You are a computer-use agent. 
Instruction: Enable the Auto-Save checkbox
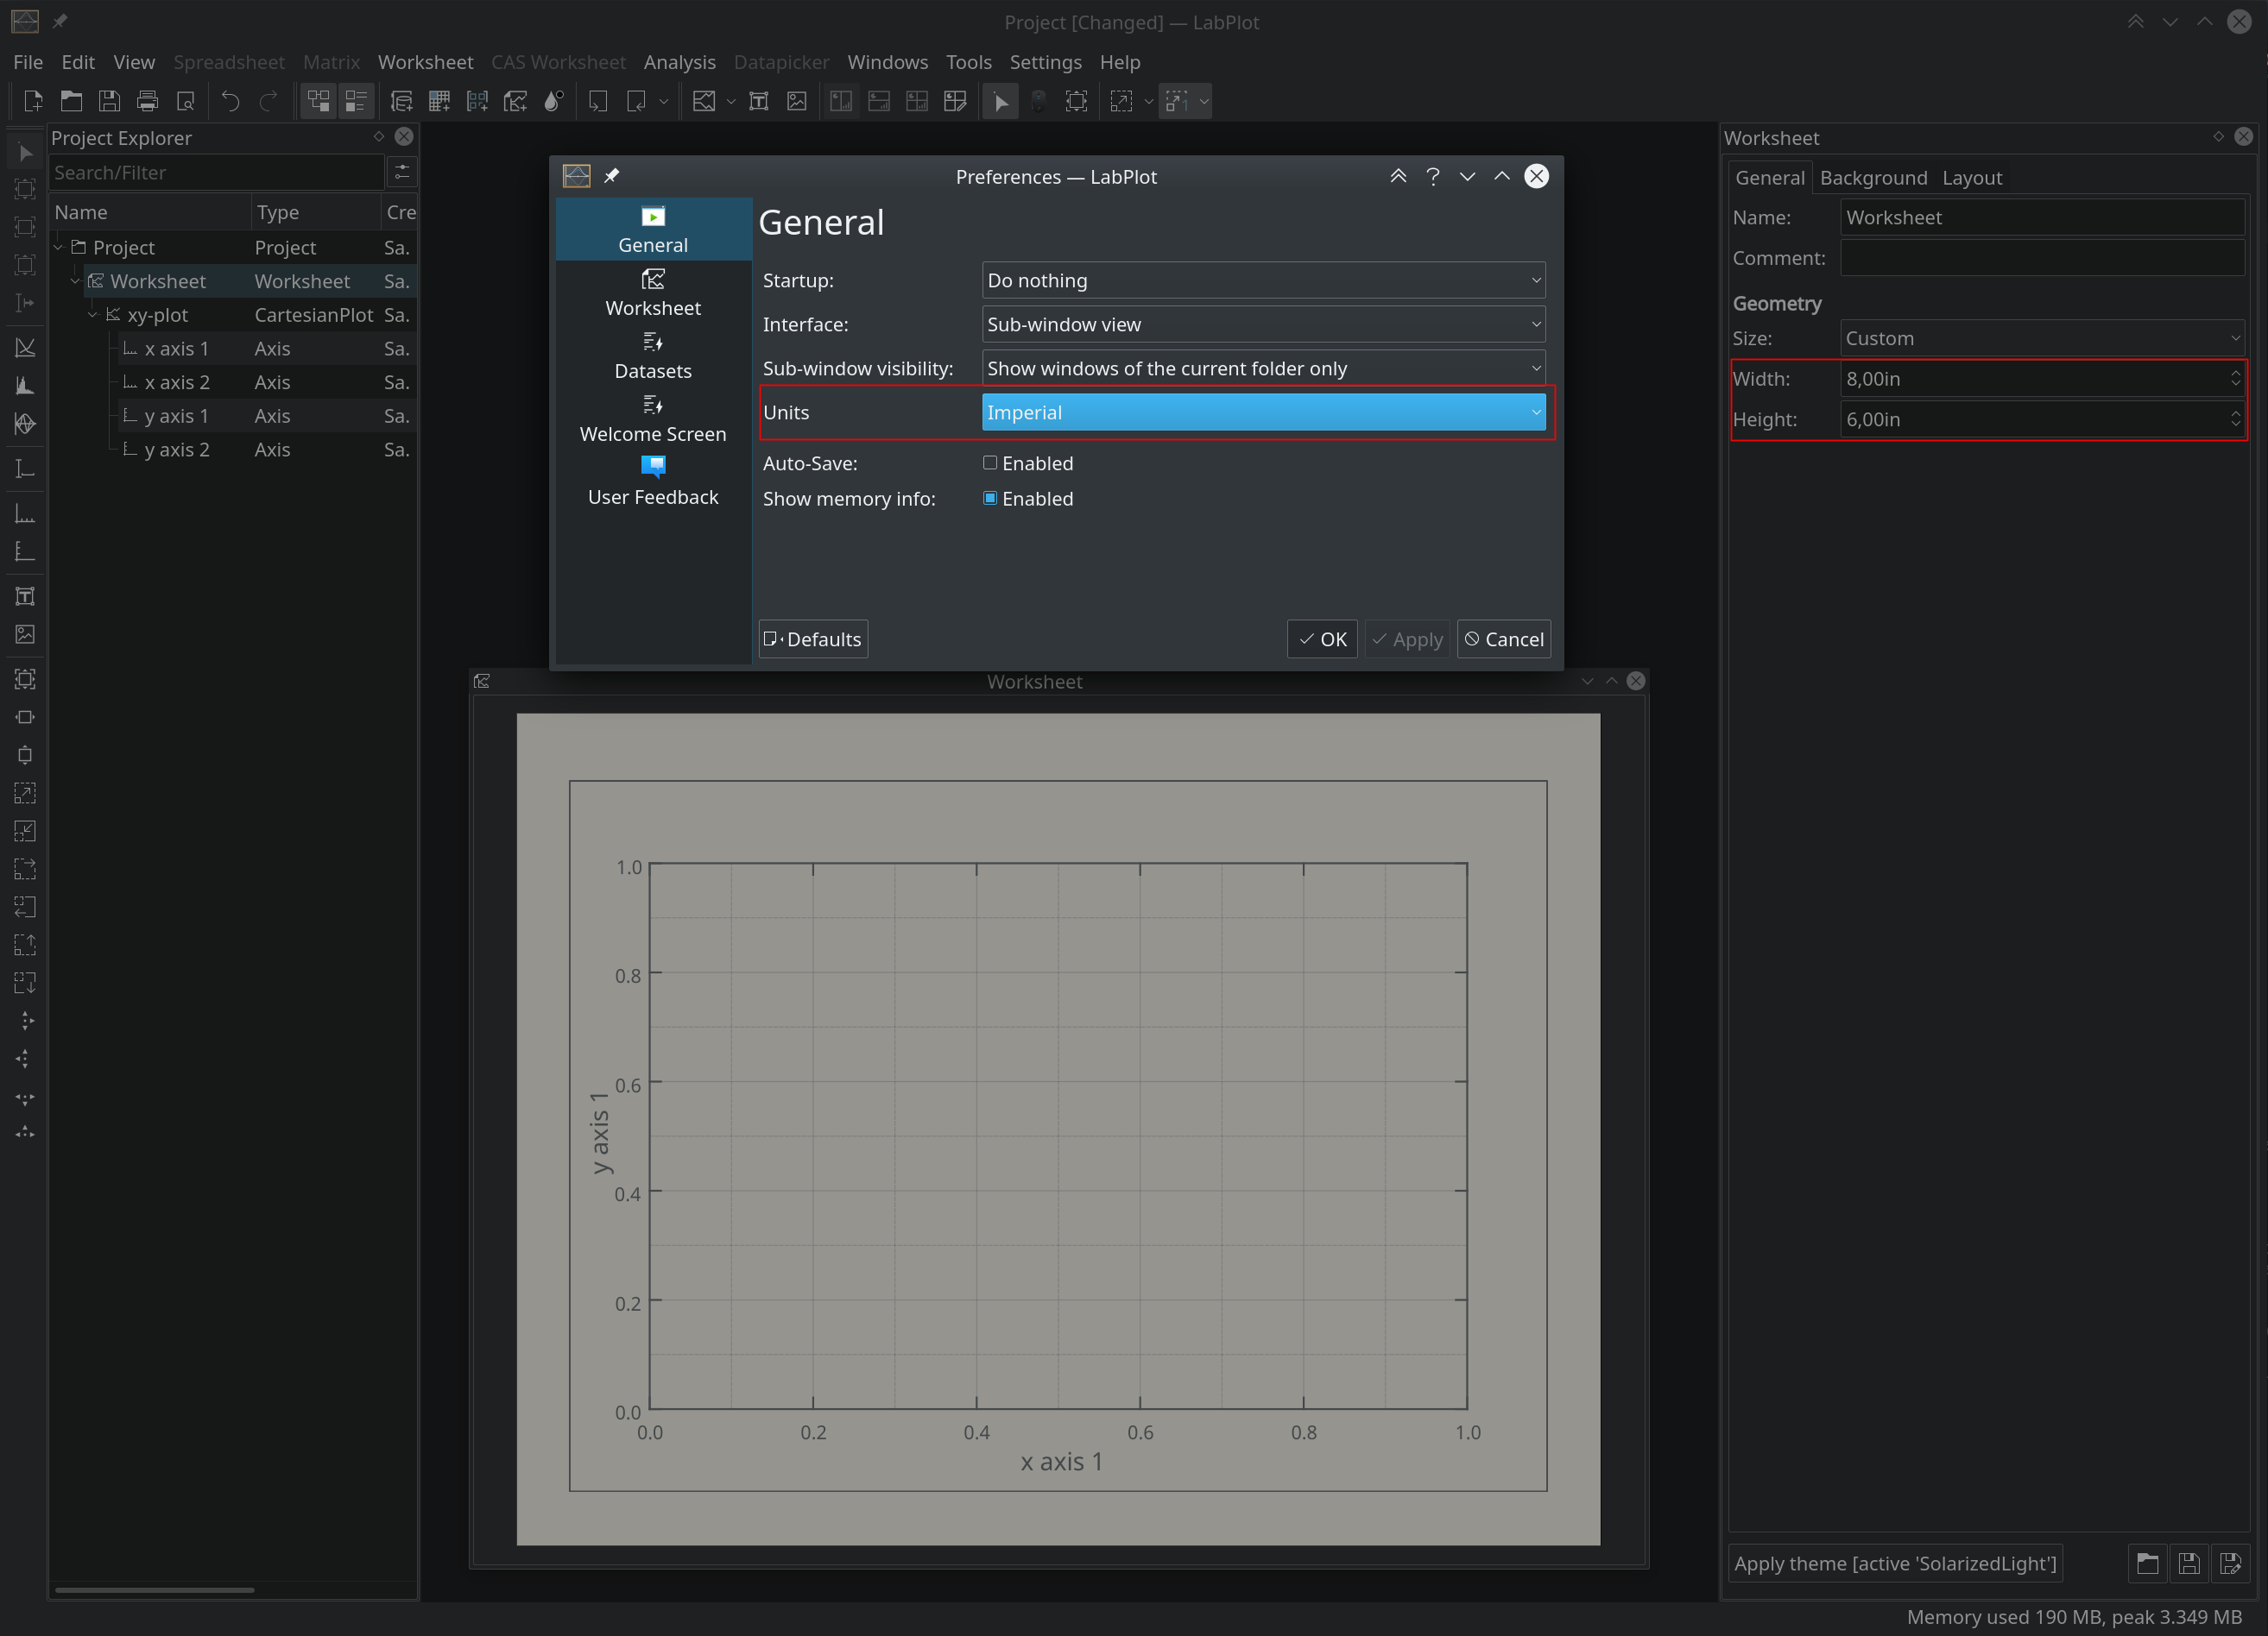click(x=990, y=462)
